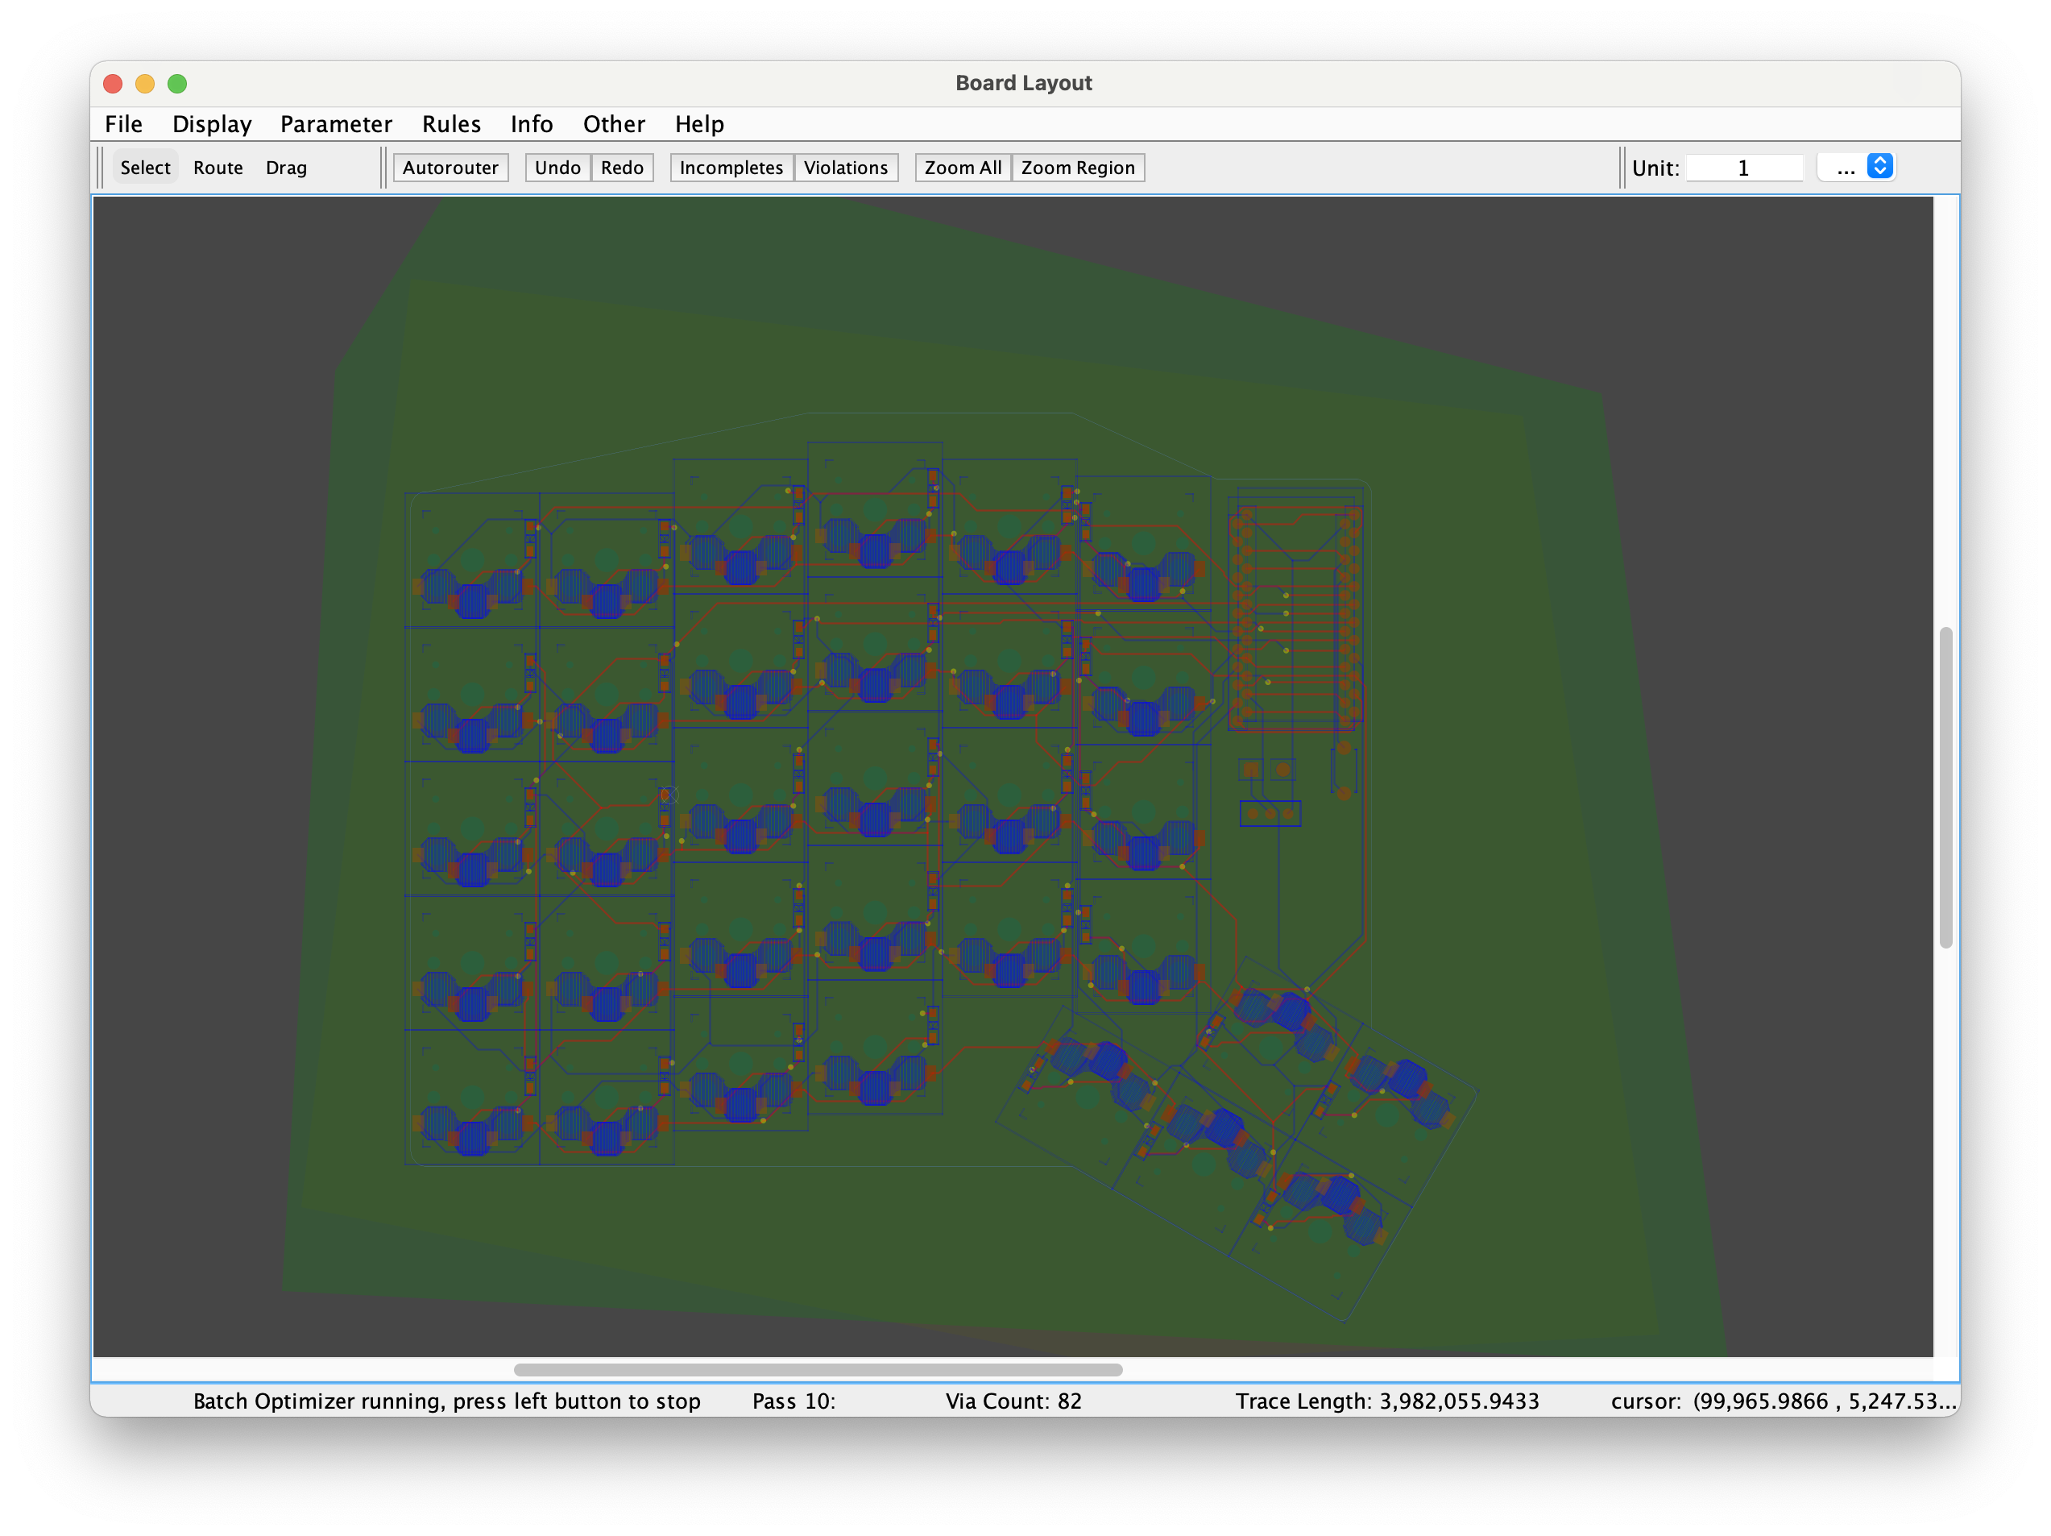Viewport: 2051px width, 1536px height.
Task: Open the Parameter menu
Action: point(336,123)
